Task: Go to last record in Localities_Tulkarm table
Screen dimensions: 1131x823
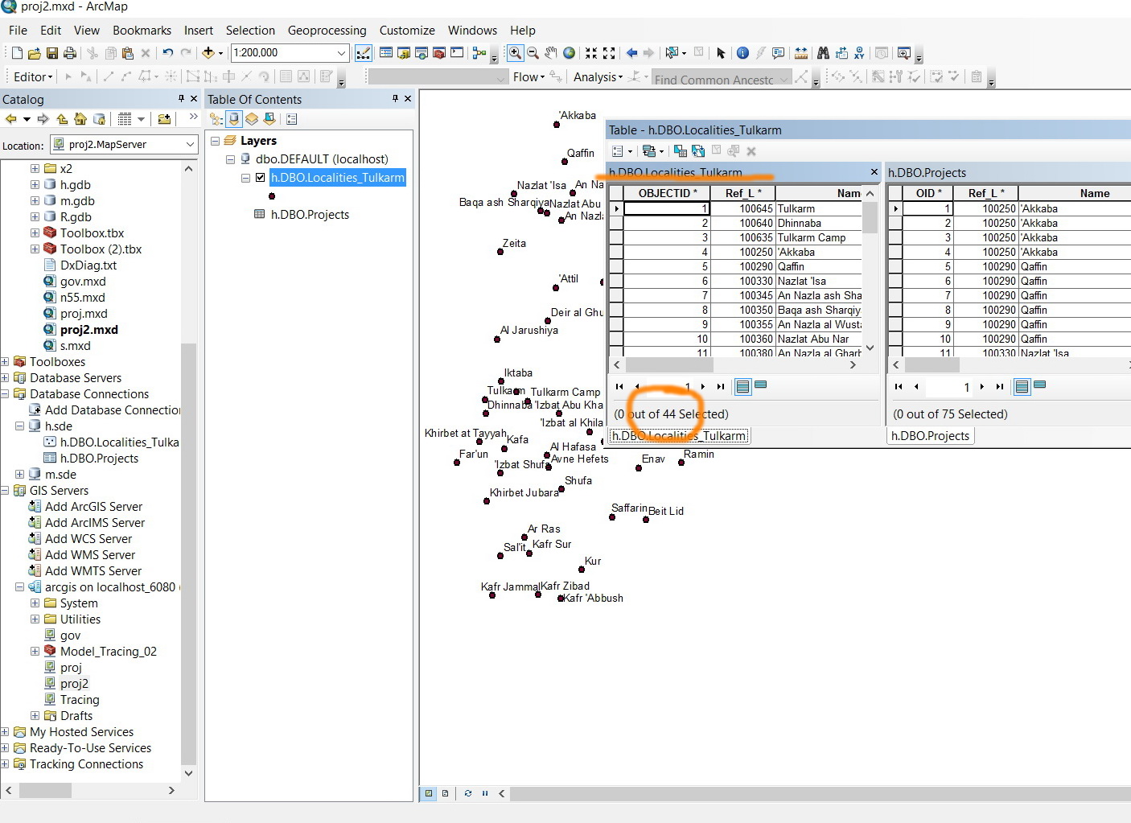Action: (x=721, y=387)
